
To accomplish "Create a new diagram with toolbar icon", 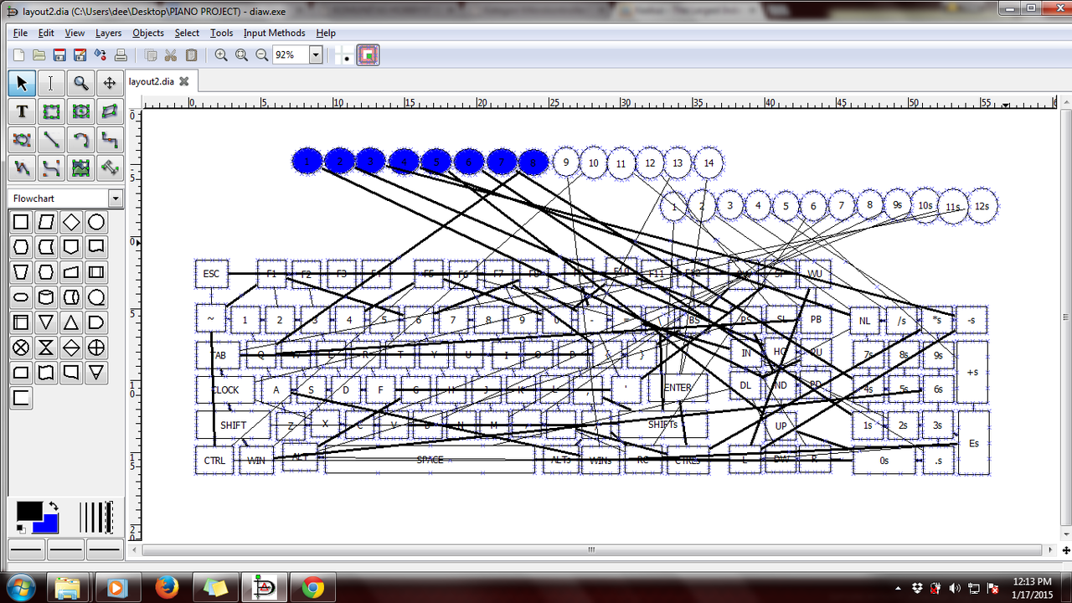I will click(x=18, y=55).
